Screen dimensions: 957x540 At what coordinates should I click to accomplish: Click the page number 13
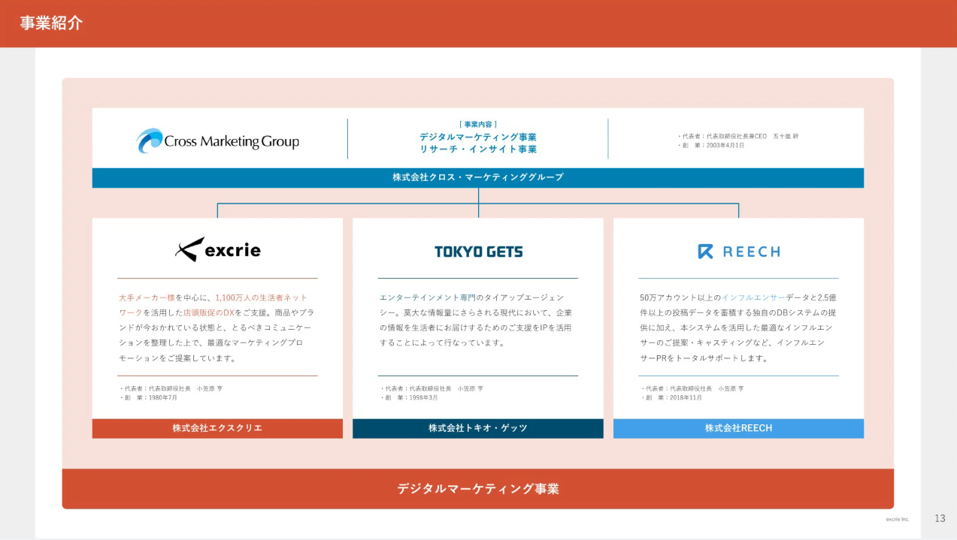point(940,518)
